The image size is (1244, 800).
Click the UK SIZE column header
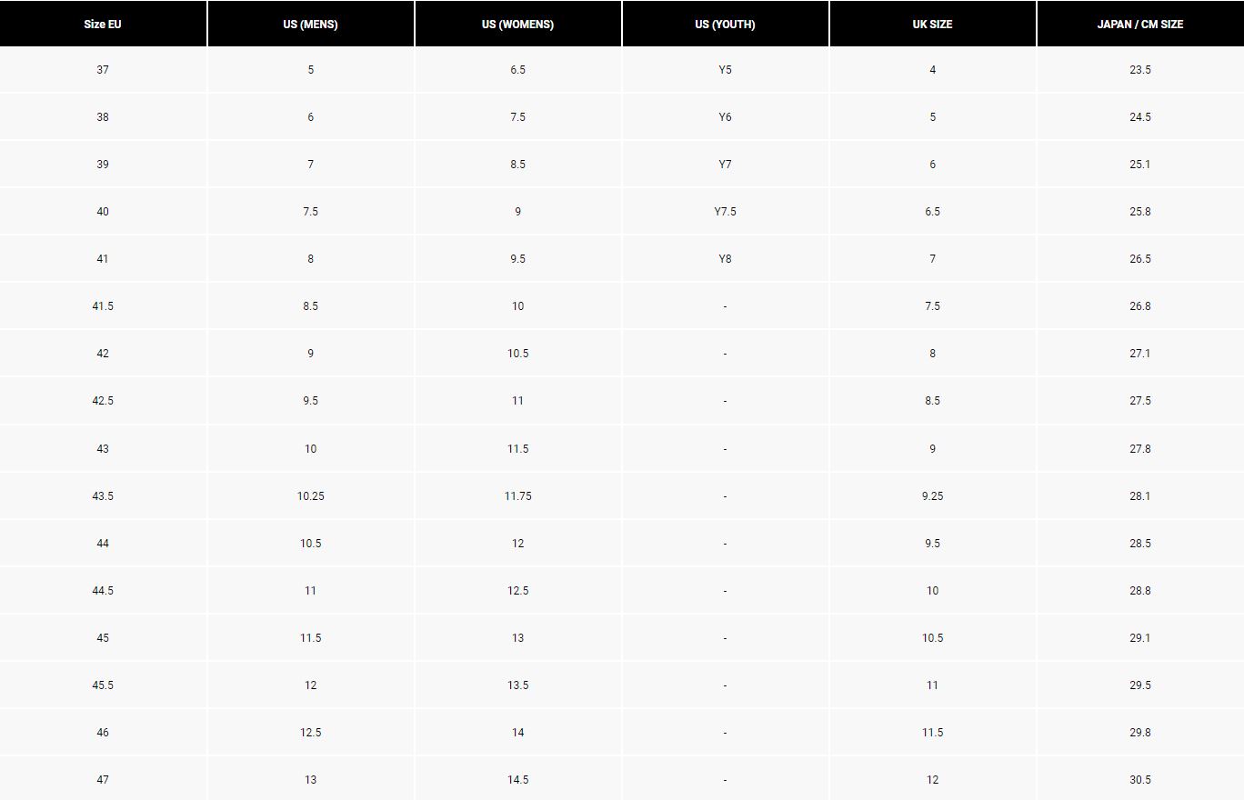click(x=932, y=24)
